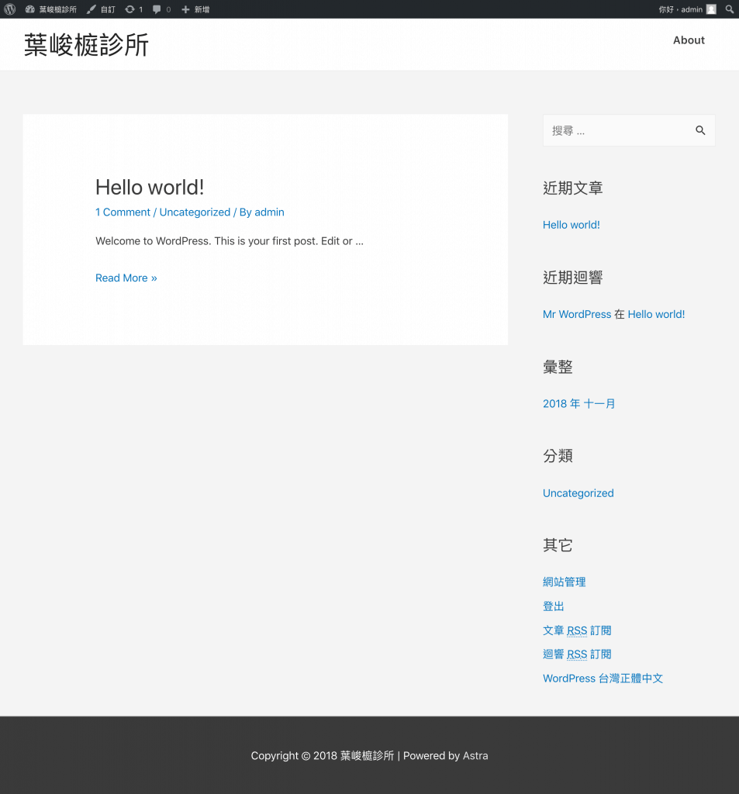Follow the Read More » link
The image size is (739, 794).
click(x=126, y=278)
